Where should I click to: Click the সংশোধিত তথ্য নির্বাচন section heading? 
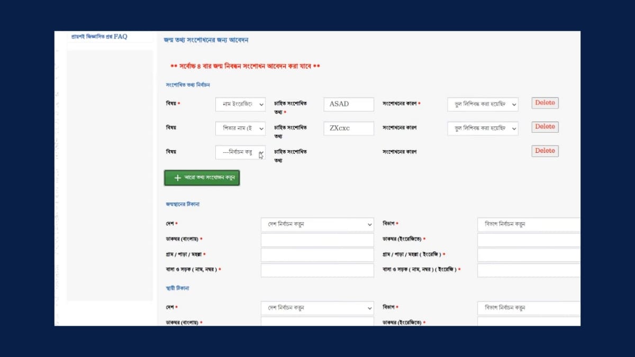click(x=188, y=85)
